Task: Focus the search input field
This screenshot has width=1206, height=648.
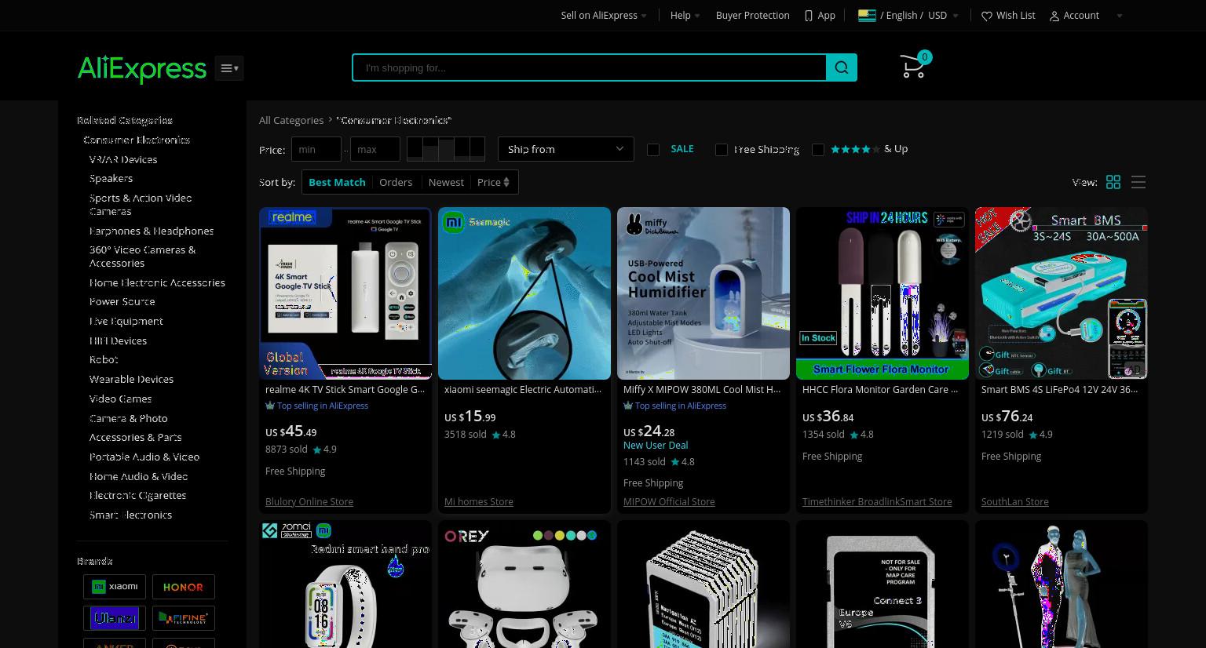Action: point(589,67)
